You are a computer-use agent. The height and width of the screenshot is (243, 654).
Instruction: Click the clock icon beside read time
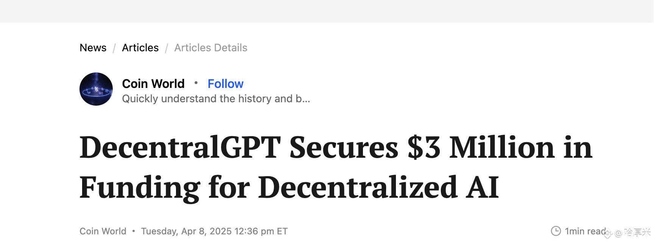556,231
